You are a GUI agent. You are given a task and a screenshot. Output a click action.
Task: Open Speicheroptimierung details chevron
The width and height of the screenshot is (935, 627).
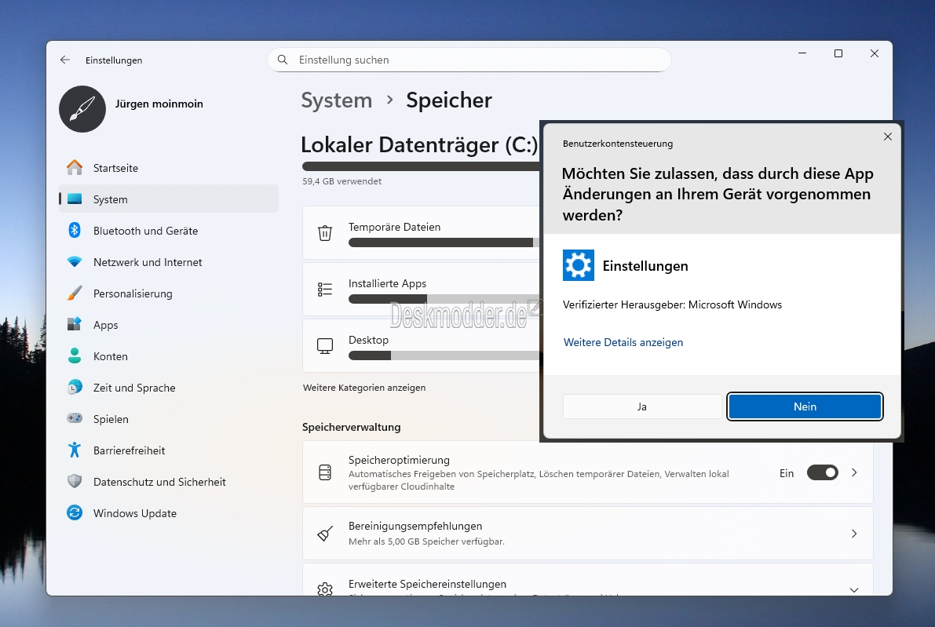[855, 472]
